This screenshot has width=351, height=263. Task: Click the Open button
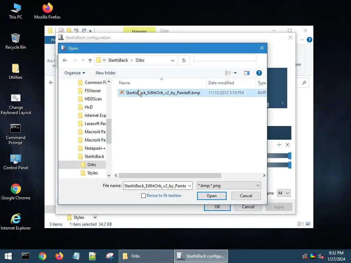[211, 196]
